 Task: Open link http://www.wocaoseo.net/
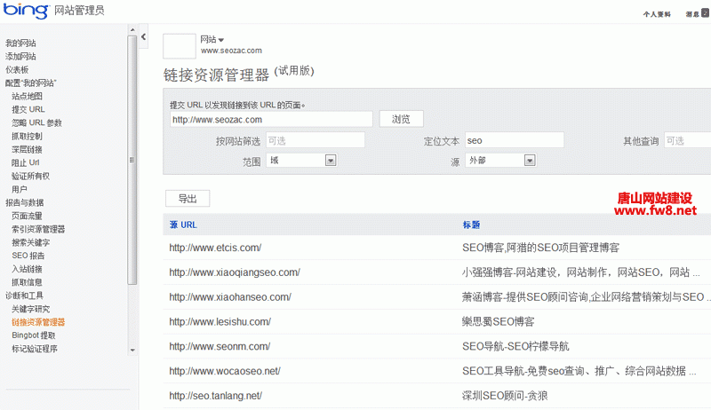225,371
